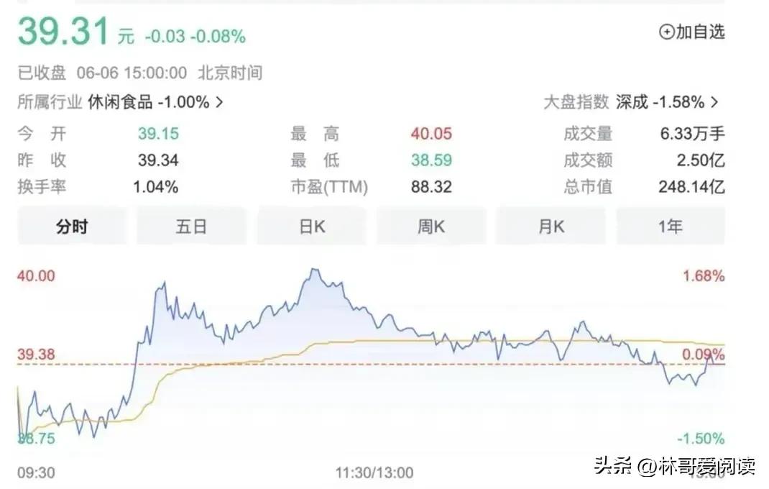The width and height of the screenshot is (769, 489).
Task: Open the 日K candlestick tab
Action: click(311, 226)
